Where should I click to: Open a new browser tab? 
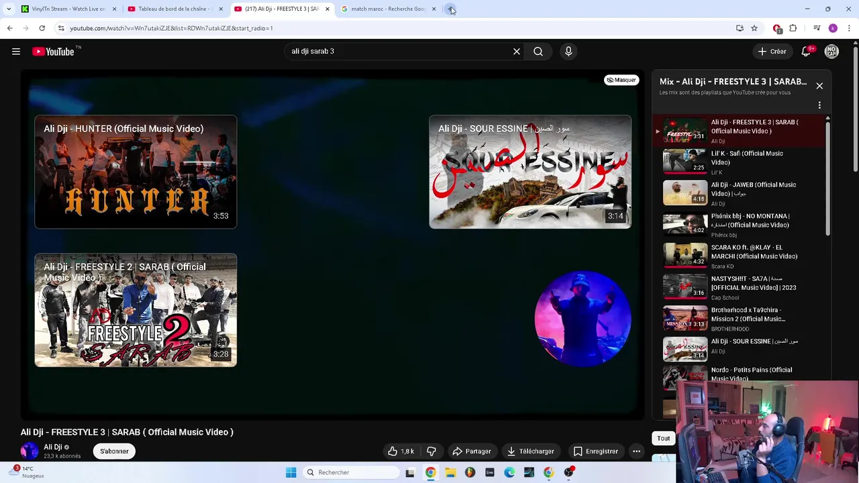(x=451, y=9)
